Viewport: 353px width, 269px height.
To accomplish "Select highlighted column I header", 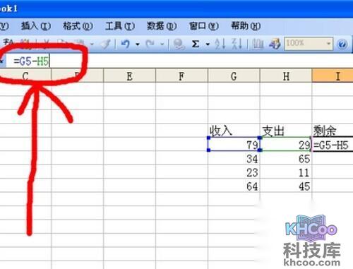I will [x=333, y=76].
